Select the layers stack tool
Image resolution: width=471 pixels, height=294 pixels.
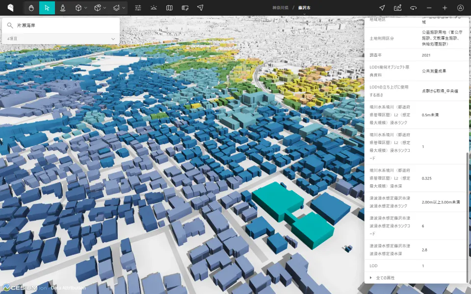click(x=117, y=8)
